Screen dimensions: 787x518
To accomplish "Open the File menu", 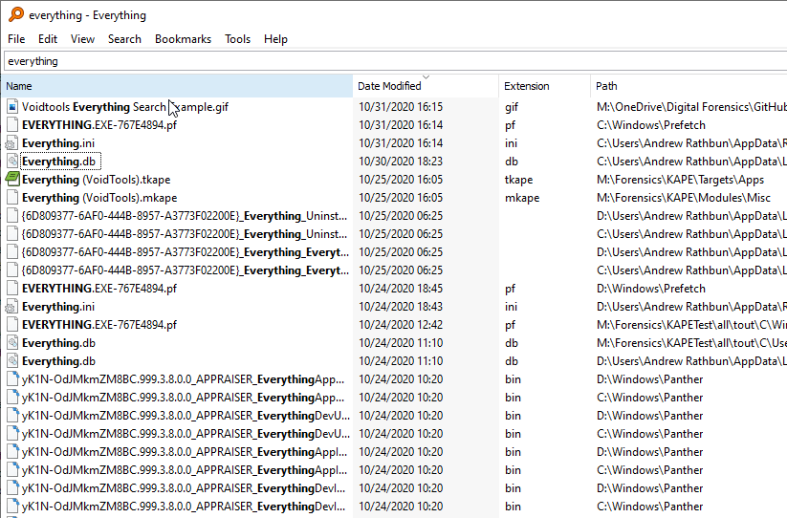I will pos(16,39).
